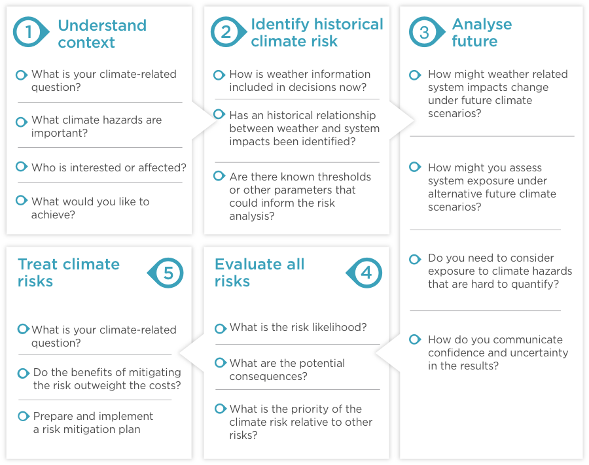Click the step 1 numbered badge

click(x=28, y=32)
